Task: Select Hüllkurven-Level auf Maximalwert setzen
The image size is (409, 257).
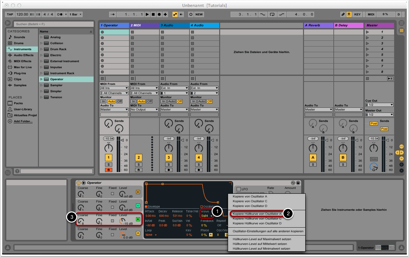Action: pos(262,239)
